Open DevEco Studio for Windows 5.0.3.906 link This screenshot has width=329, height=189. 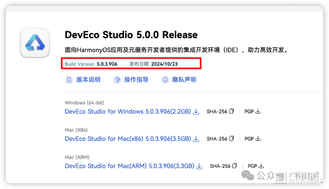[x=128, y=112]
